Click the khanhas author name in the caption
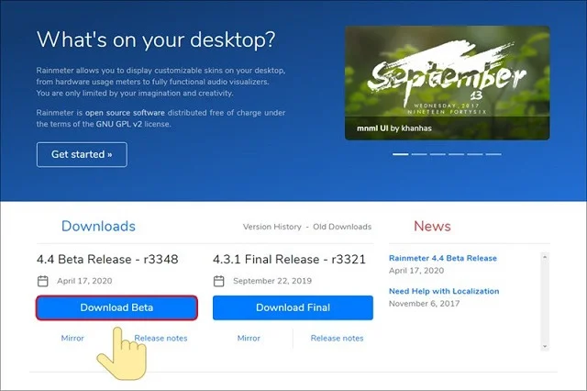 tap(417, 129)
